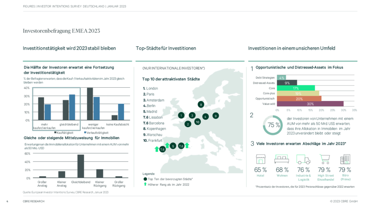Click header 'FIGURES | INVESTOR INTENTIONS SURVEY DEUTSCHLAND'
Screen dimensions: 368x207
pyautogui.click(x=74, y=7)
